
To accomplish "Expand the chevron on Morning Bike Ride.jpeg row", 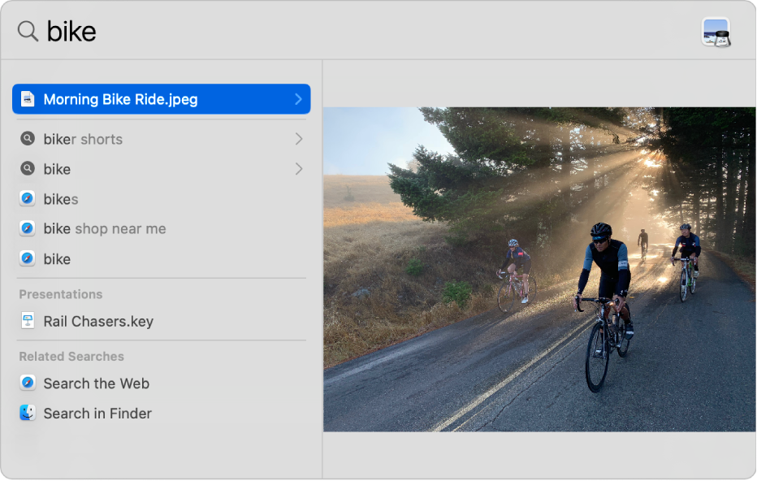I will coord(298,99).
